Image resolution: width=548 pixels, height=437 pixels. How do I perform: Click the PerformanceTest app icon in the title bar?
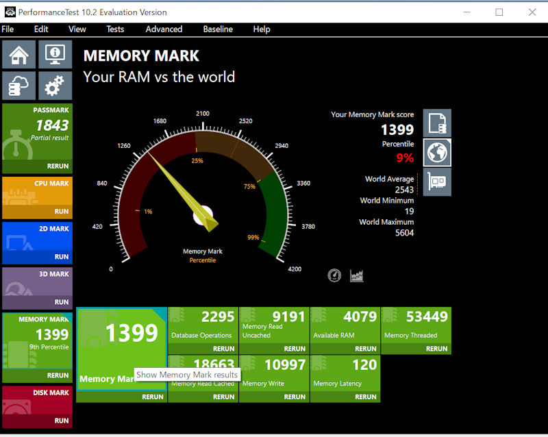pos(10,12)
